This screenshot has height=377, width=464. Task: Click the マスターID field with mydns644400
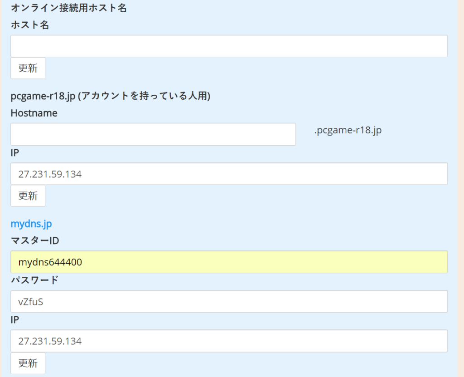229,262
